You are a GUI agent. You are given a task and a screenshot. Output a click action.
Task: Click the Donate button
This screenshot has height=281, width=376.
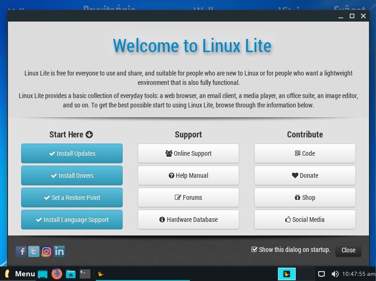305,175
